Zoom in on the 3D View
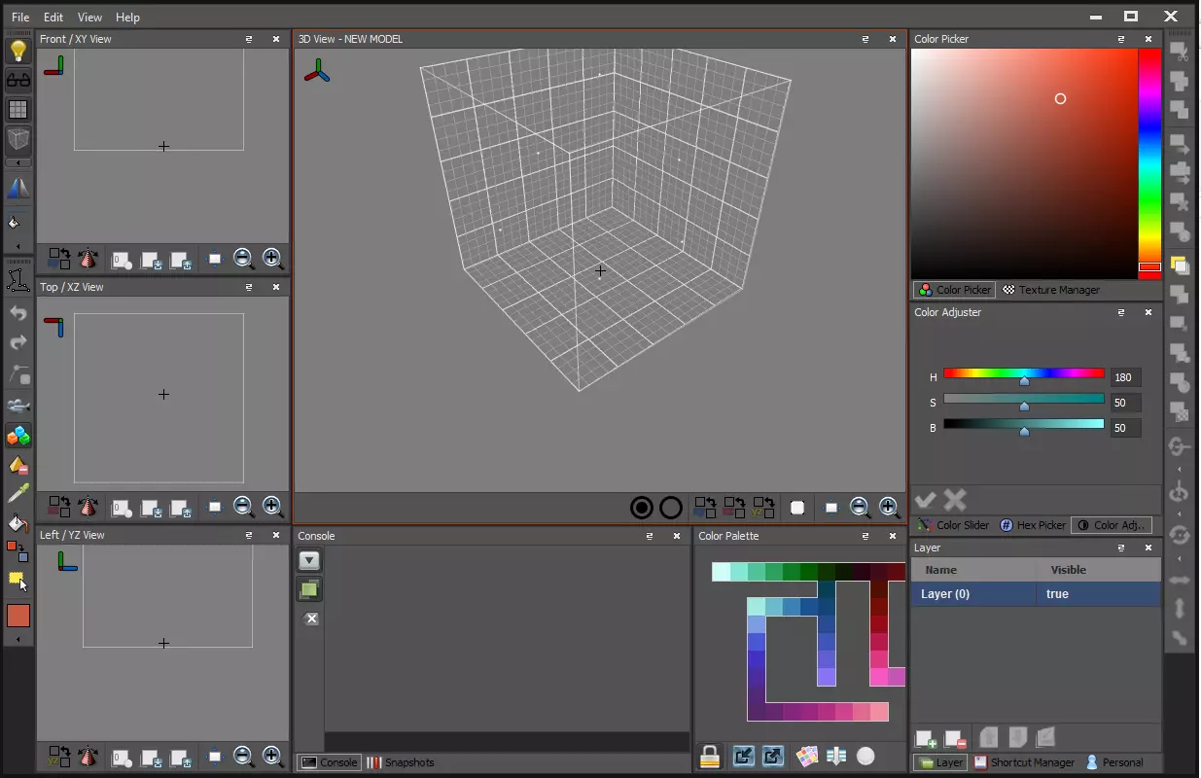The height and width of the screenshot is (778, 1201). [x=888, y=507]
